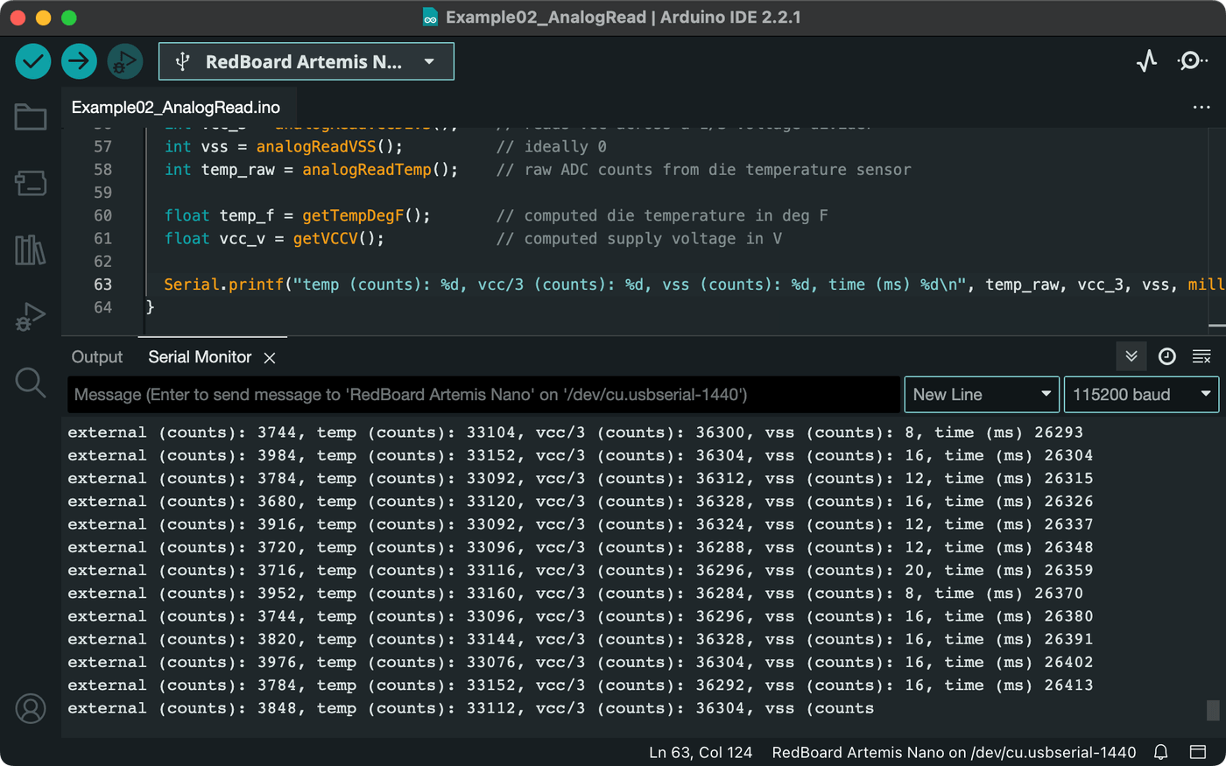The height and width of the screenshot is (766, 1226).
Task: Click the Ln 63, Col 124 status entry
Action: 701,752
